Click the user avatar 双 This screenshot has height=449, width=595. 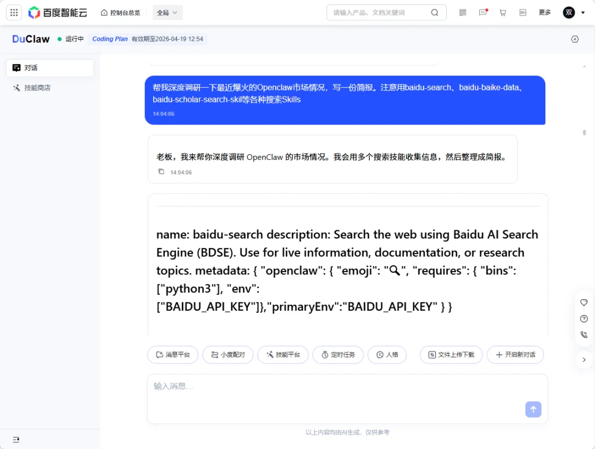[x=569, y=13]
